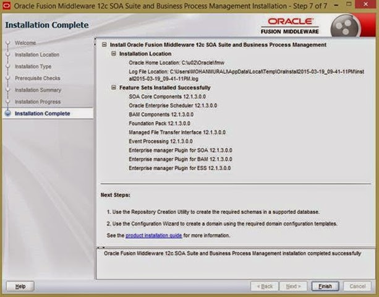379x297 pixels.
Task: Click the Help button
Action: (20, 286)
